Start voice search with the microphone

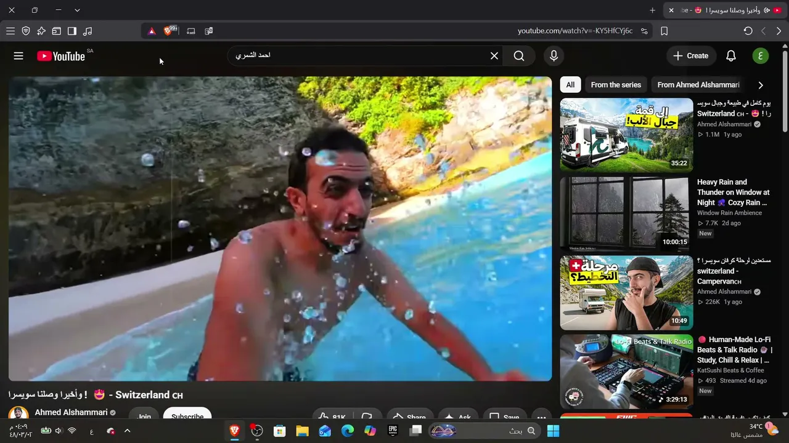click(x=554, y=56)
